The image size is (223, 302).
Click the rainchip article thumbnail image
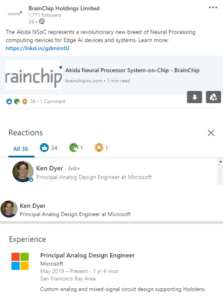click(x=34, y=75)
